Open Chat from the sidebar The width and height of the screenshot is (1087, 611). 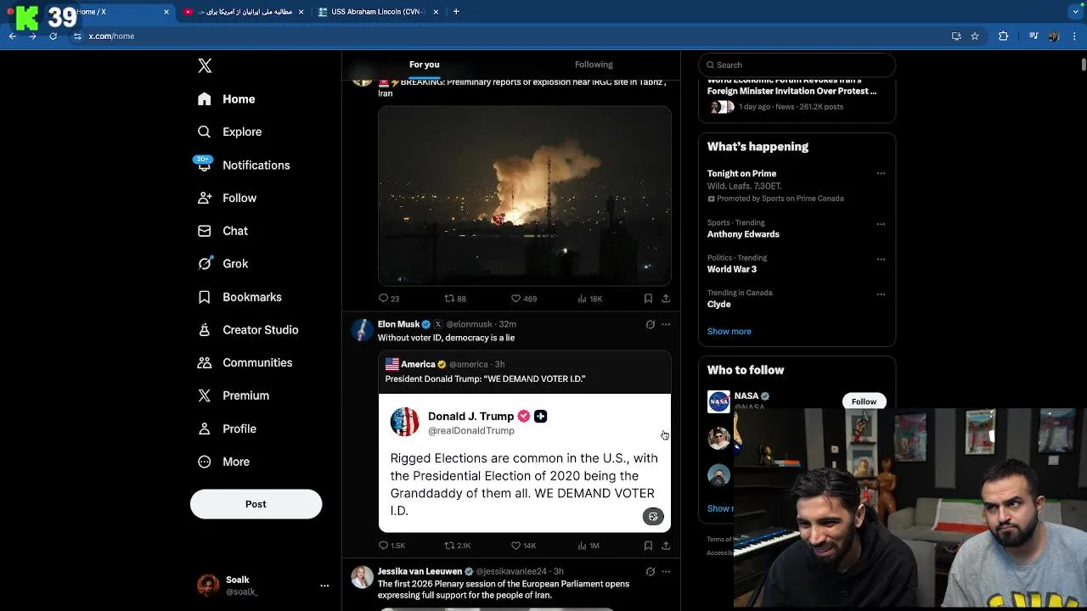[x=222, y=231]
